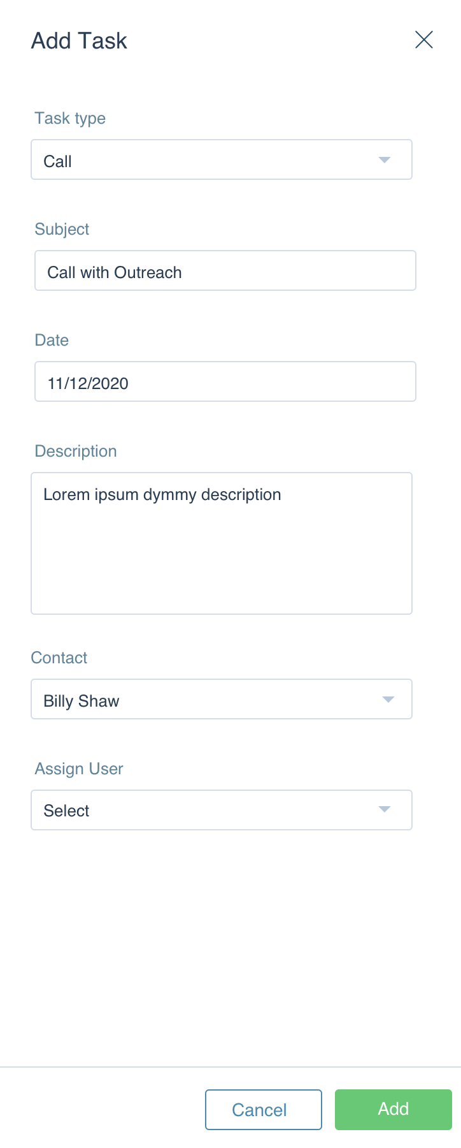Screen dimensions: 461x1148
Task: Click the 'Assign User' field label
Action: (x=79, y=769)
